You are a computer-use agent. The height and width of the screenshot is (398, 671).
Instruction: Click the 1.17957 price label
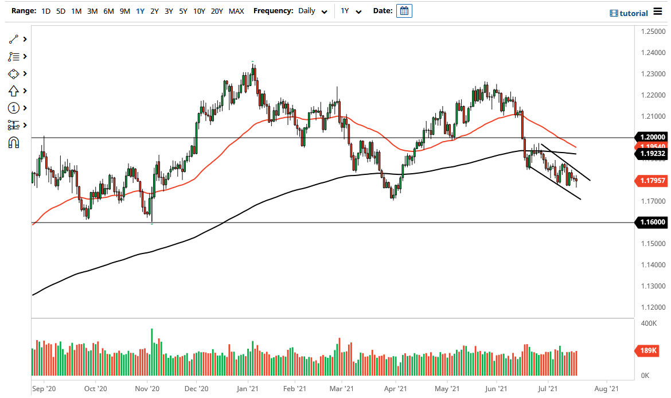[x=653, y=181]
